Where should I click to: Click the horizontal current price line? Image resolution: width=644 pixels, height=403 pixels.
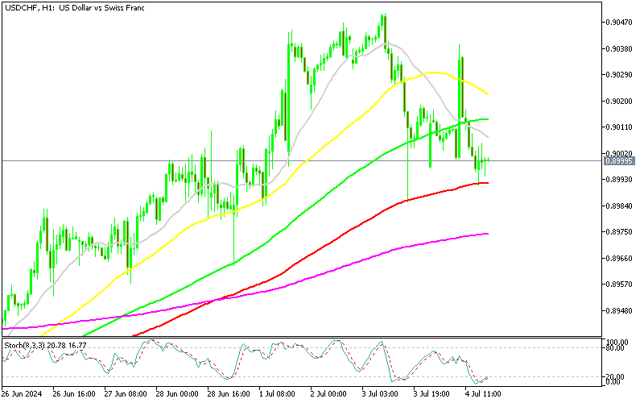point(242,161)
